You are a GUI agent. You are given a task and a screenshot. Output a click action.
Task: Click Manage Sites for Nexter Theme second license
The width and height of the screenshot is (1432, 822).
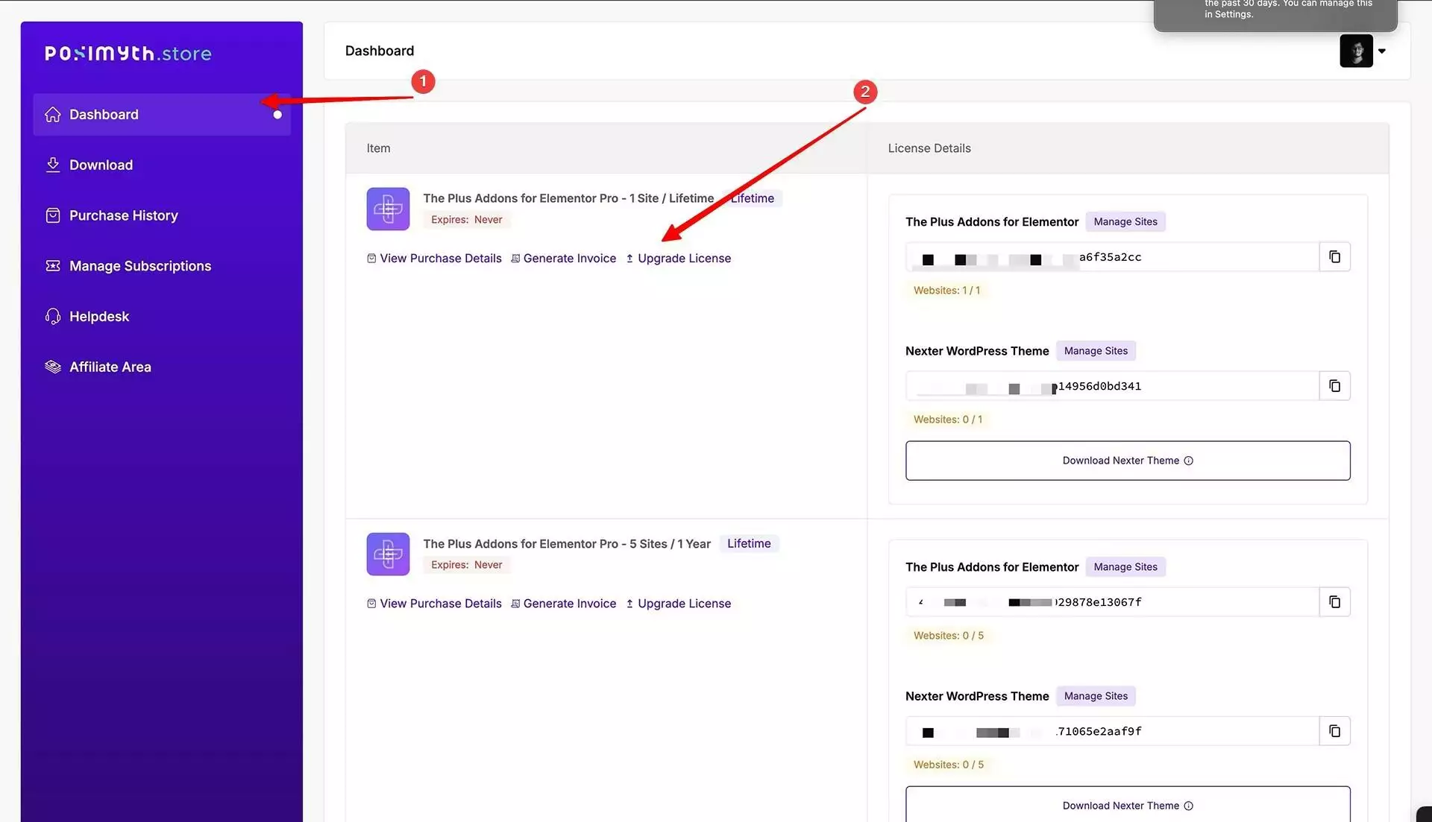(1096, 695)
